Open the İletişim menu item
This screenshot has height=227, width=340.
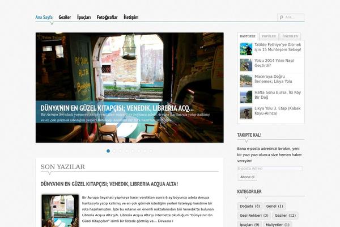point(131,17)
